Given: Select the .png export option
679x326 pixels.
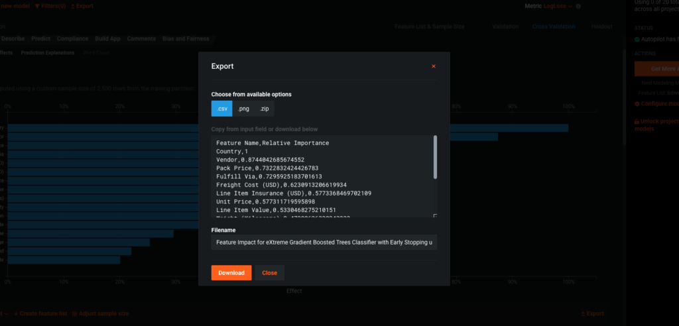Looking at the screenshot, I should tap(243, 109).
